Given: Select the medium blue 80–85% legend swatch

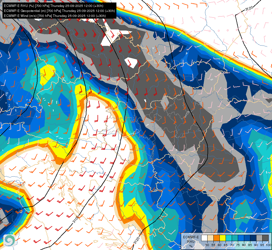Looking at the screenshot, I should (247, 238).
